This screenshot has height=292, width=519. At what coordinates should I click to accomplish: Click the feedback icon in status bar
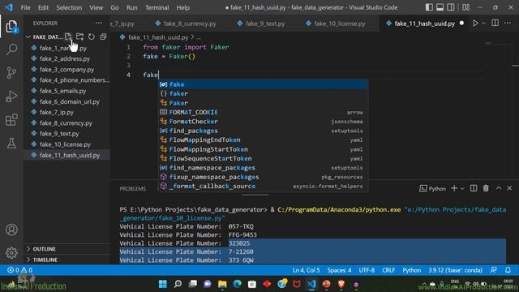494,270
